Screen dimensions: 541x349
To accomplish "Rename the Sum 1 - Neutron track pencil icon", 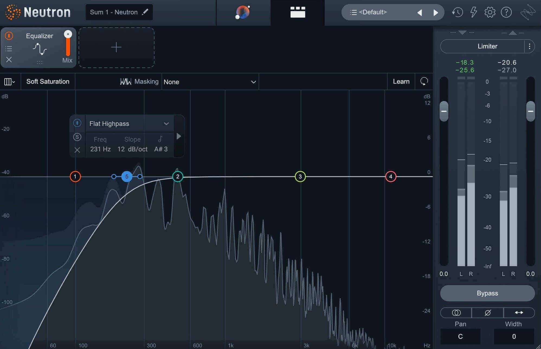I will (x=145, y=12).
